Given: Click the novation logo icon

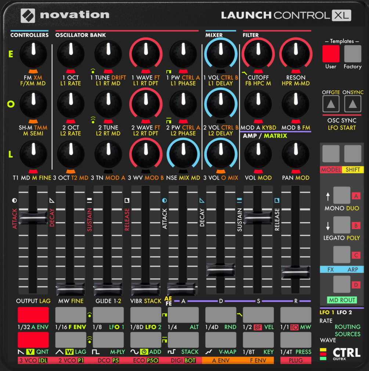Looking at the screenshot, I should click(x=28, y=15).
